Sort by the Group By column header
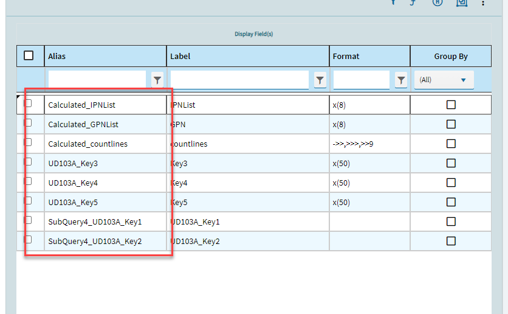Image resolution: width=508 pixels, height=314 pixels. [x=451, y=56]
